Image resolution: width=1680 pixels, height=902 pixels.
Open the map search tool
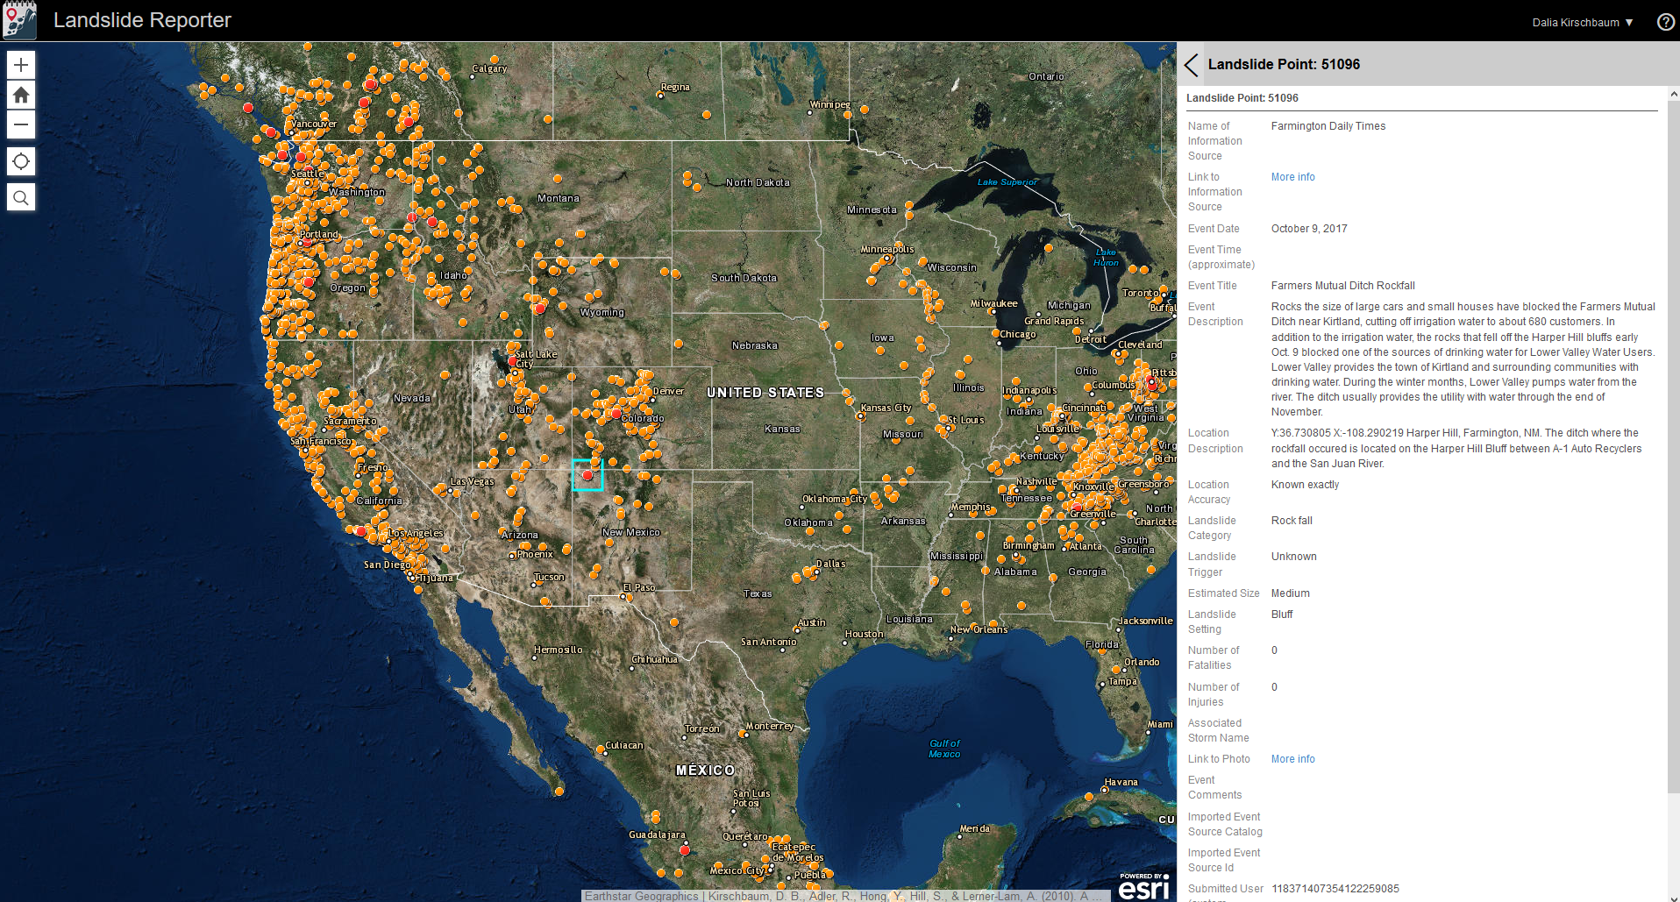coord(21,198)
